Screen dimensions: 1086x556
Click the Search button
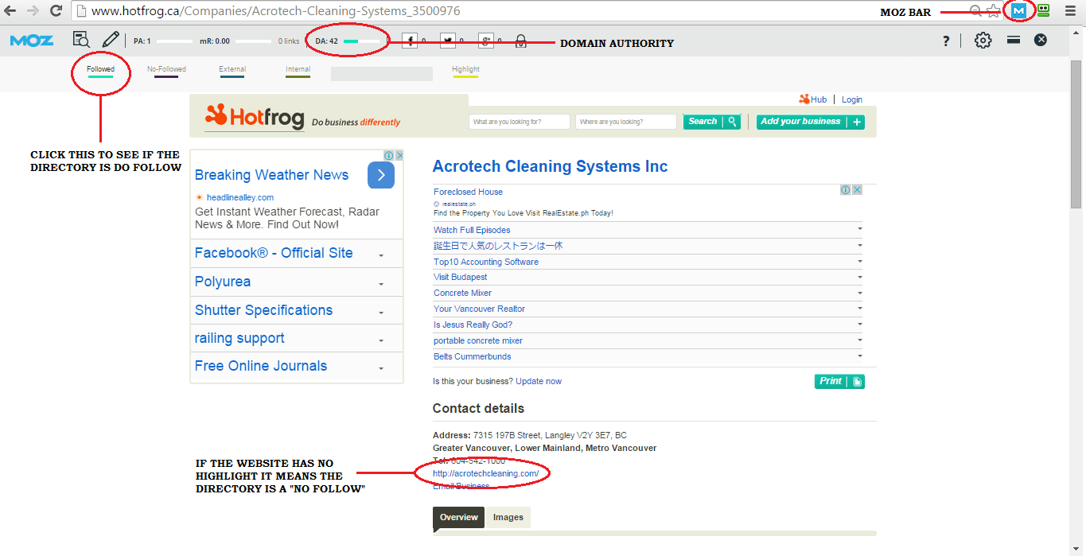point(712,122)
